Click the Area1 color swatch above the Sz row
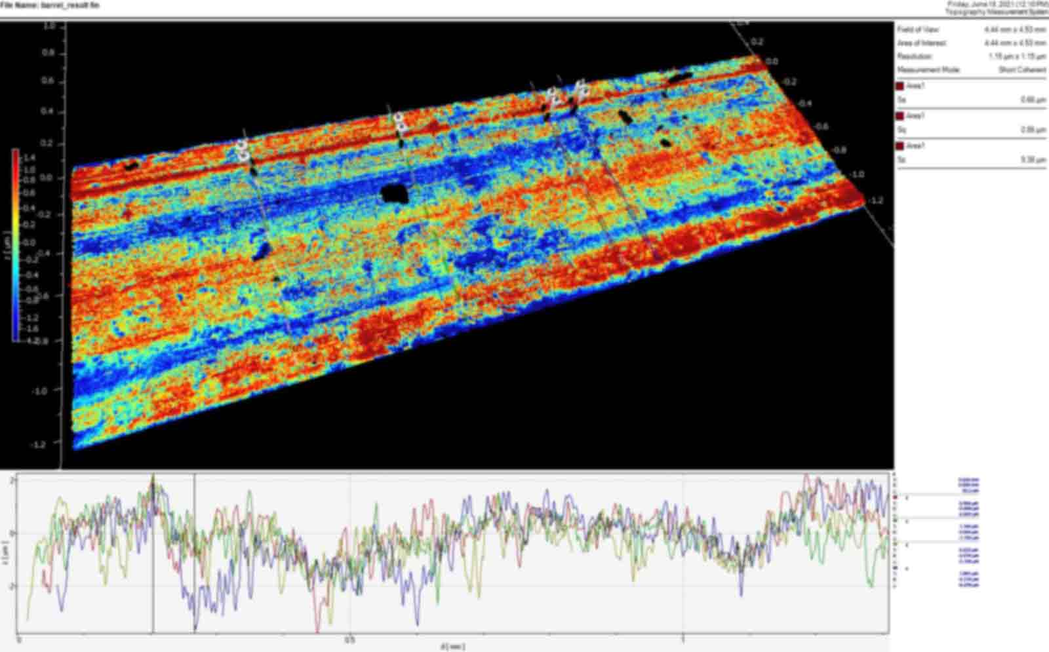Screen dimensions: 1049x652 click(x=900, y=145)
